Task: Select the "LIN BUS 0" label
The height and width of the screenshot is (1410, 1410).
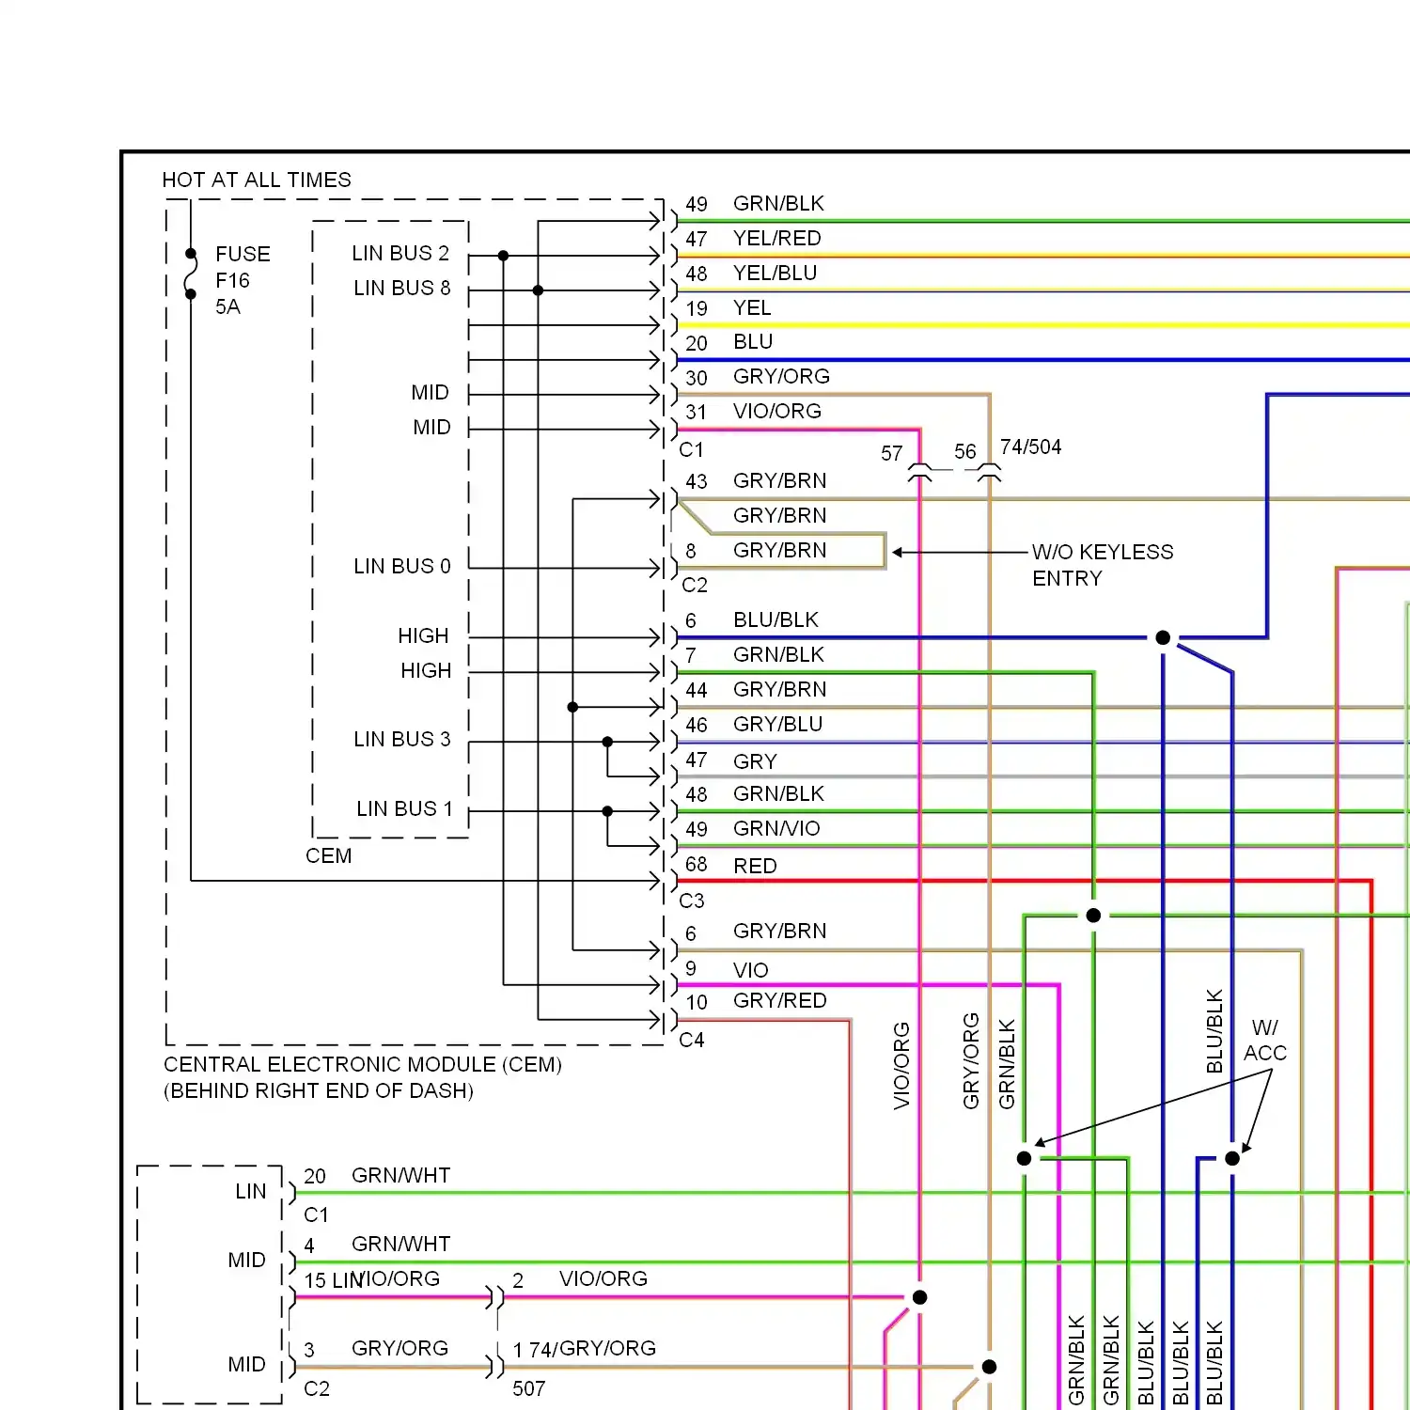Action: tap(402, 566)
